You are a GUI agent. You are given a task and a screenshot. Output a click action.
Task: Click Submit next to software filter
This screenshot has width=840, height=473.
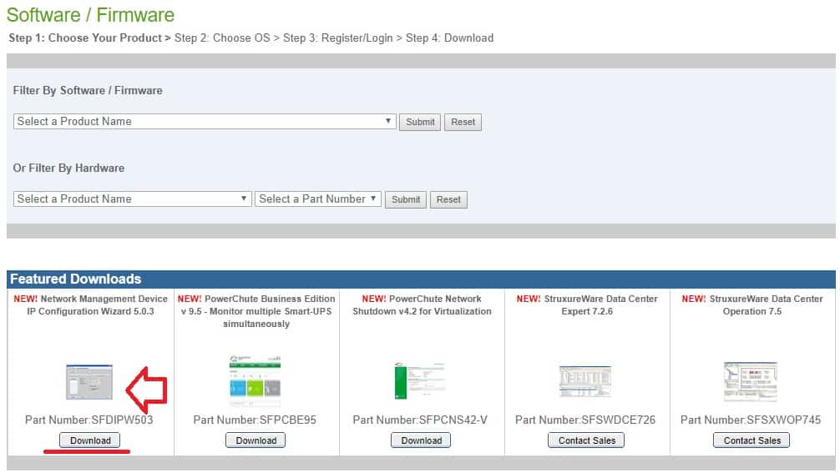[x=420, y=122]
